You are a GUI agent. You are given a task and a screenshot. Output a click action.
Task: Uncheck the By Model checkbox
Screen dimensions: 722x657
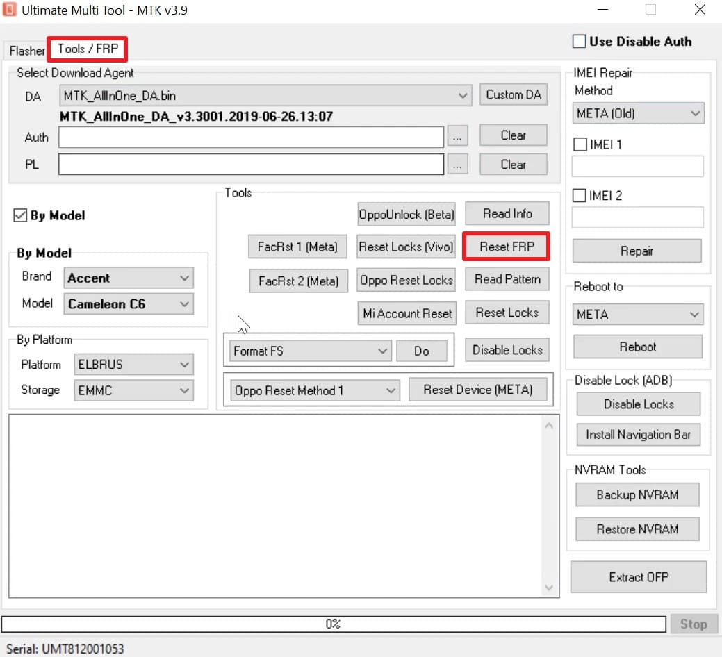click(x=20, y=215)
